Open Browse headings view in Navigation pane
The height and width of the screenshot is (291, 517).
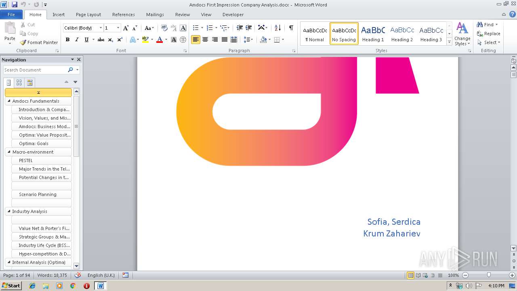9,82
